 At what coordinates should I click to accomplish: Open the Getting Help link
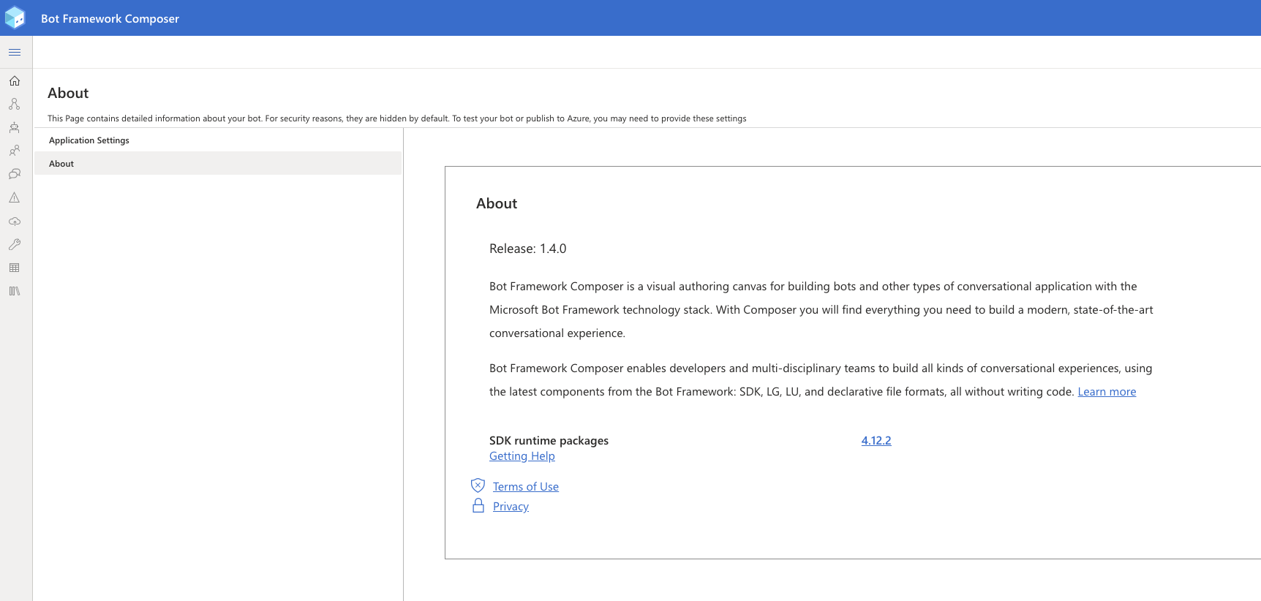point(522,456)
